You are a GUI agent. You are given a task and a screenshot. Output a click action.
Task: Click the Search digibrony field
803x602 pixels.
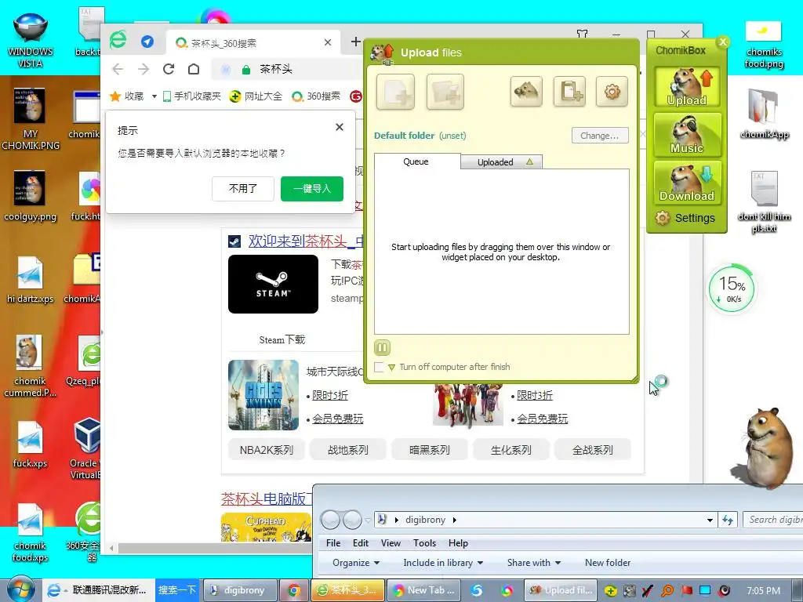coord(772,520)
